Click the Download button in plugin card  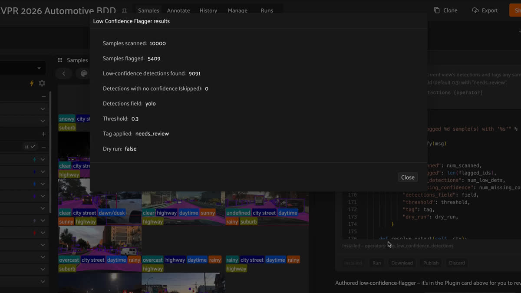[402, 263]
